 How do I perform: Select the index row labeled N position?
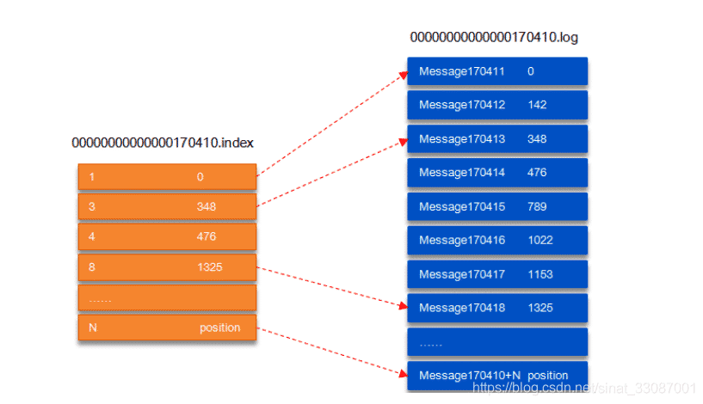(x=167, y=327)
